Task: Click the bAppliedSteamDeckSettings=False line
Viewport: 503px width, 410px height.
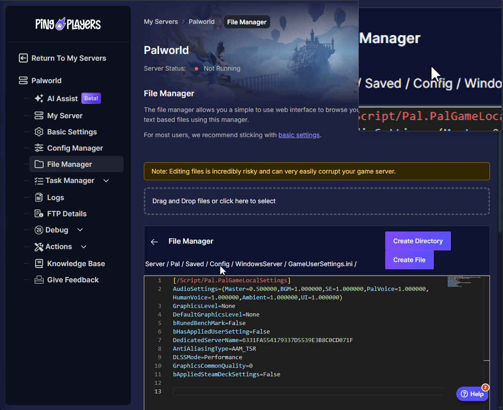Action: click(227, 374)
